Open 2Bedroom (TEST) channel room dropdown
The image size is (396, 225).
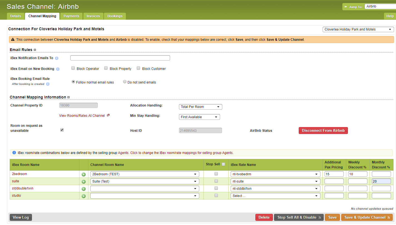pos(145,174)
